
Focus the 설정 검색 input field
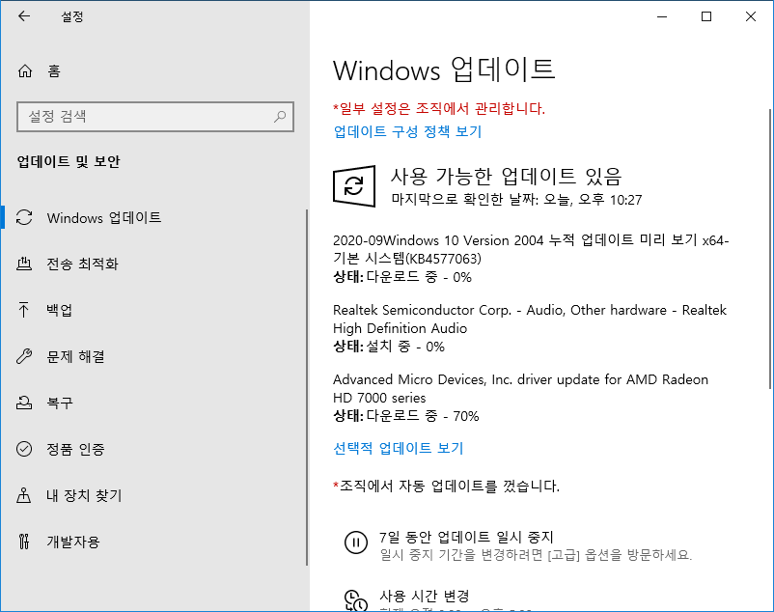pyautogui.click(x=155, y=117)
